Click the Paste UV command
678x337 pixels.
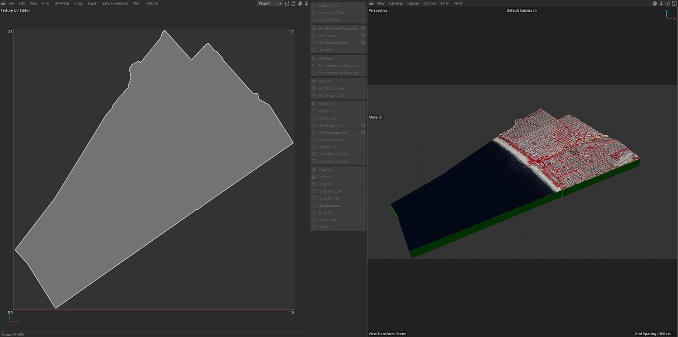click(x=338, y=177)
